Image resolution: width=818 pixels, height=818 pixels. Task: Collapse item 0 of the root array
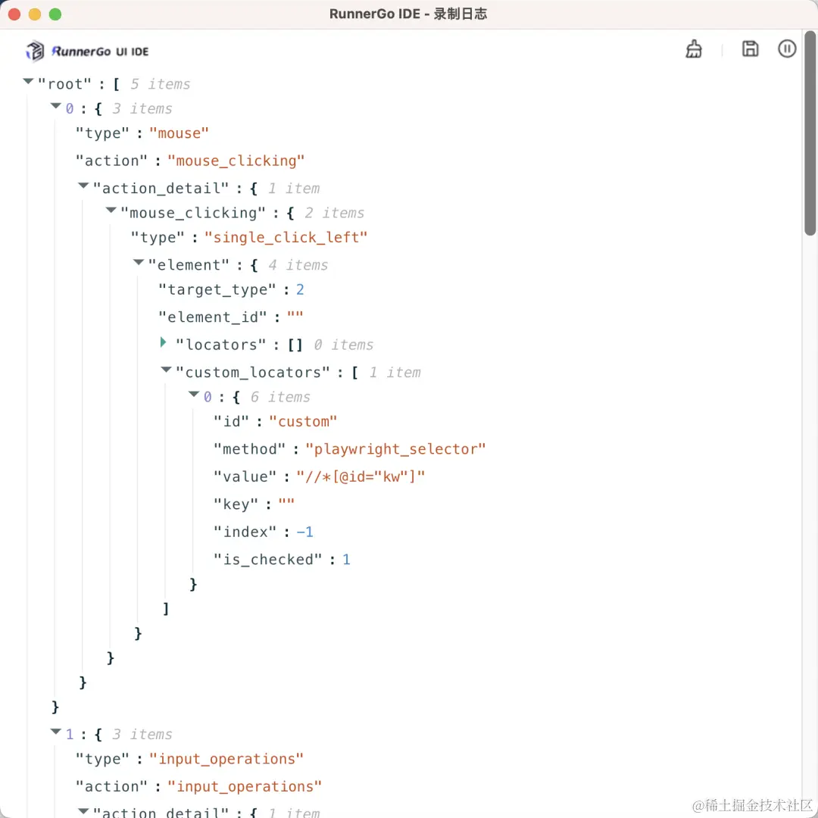tap(56, 106)
